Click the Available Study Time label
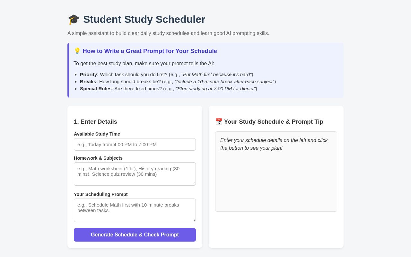The image size is (411, 257). (97, 134)
